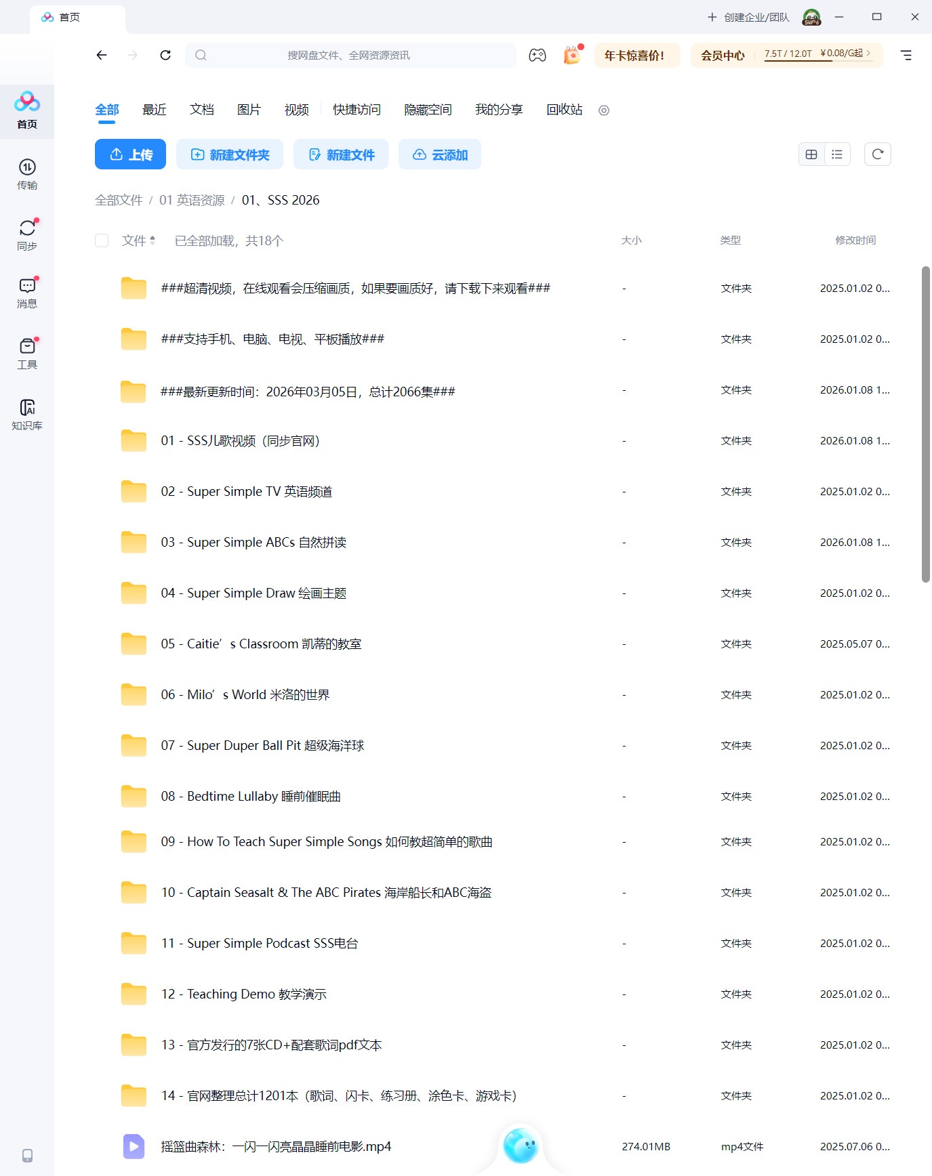
Task: Tick the select-all files checkbox
Action: (x=102, y=240)
